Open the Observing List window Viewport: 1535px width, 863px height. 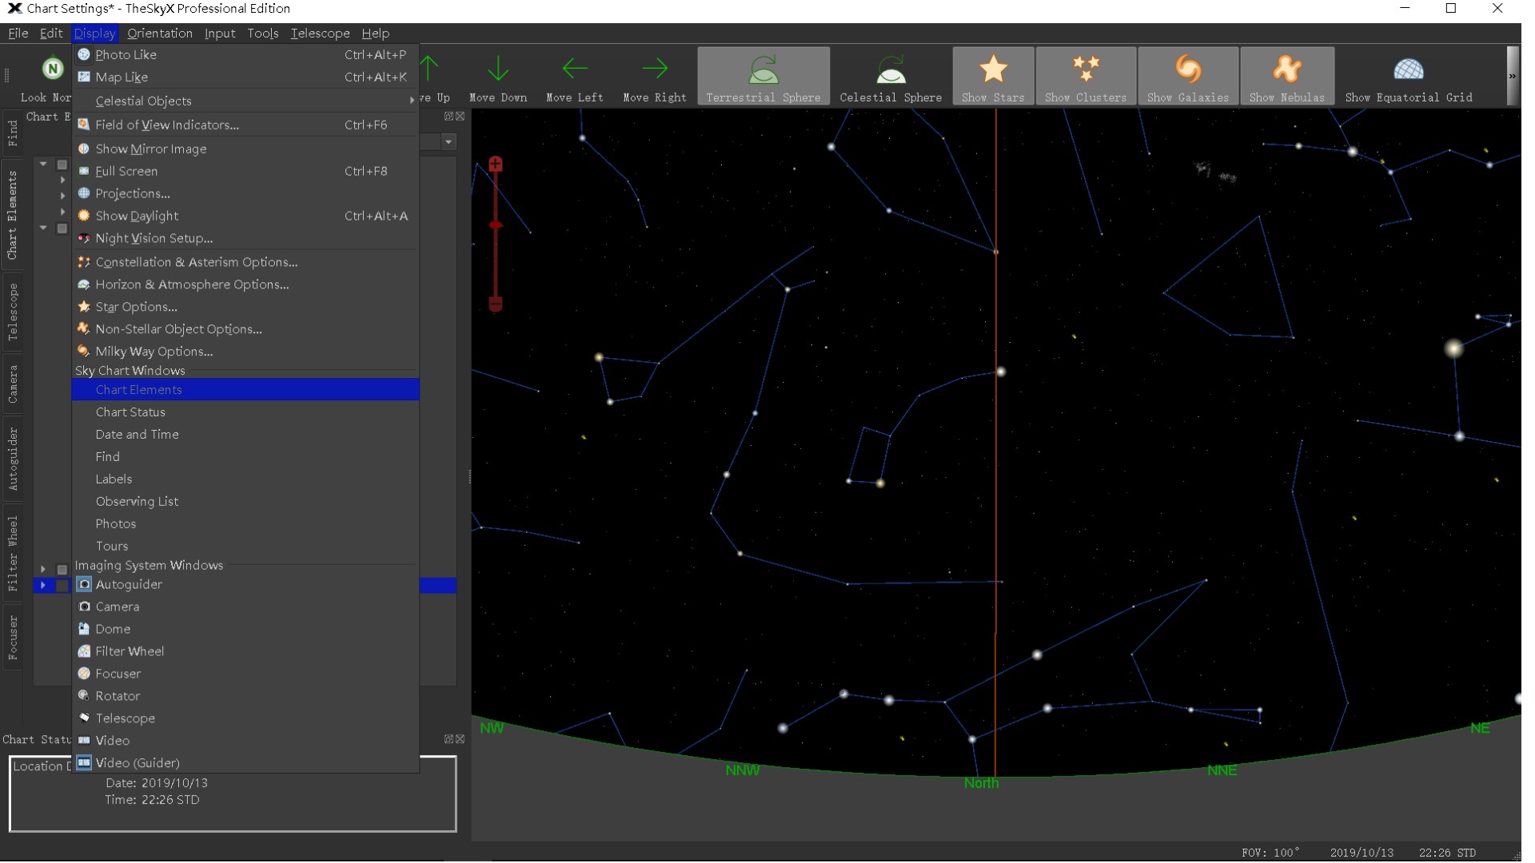point(245,501)
